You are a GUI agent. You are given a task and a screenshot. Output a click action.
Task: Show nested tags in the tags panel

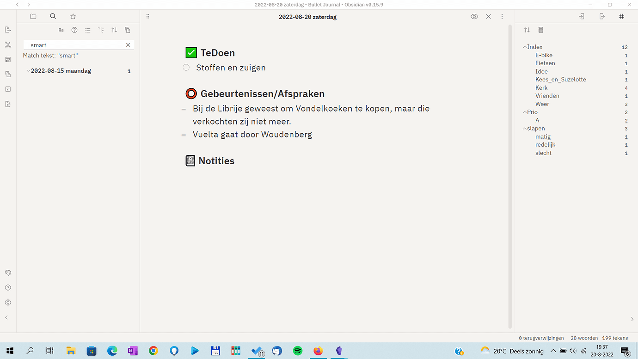pos(540,30)
